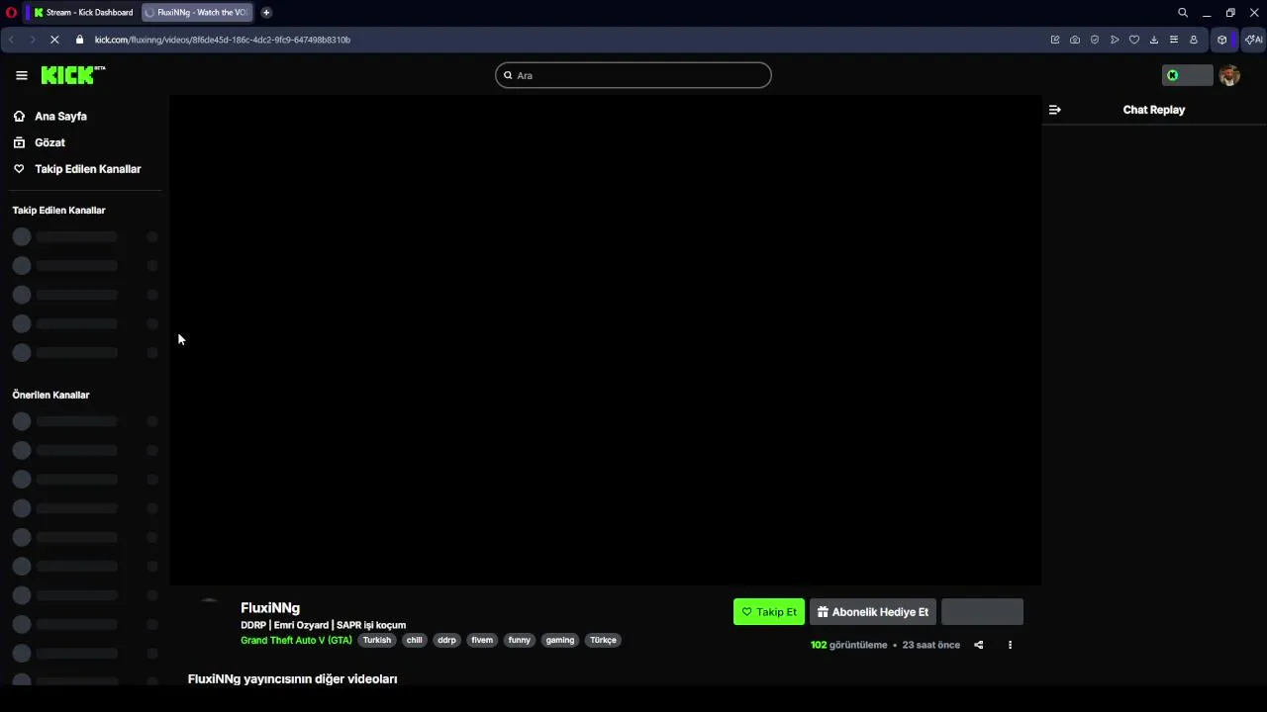Open the Kick coin balance button

coord(1187,75)
